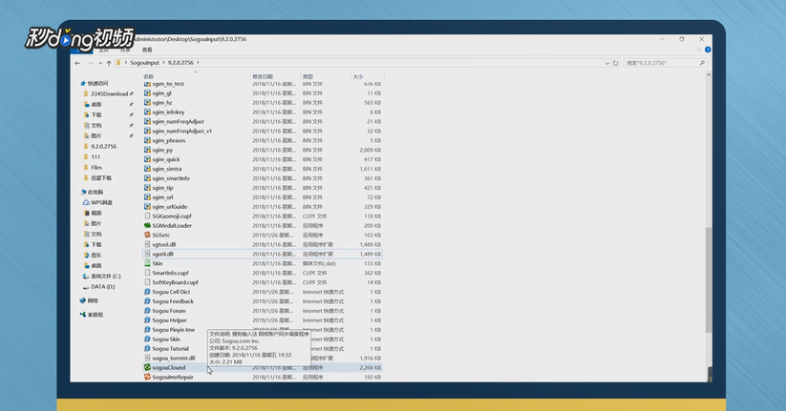Open 迅雷下载 folder in sidebar
786x411 pixels.
click(x=97, y=178)
